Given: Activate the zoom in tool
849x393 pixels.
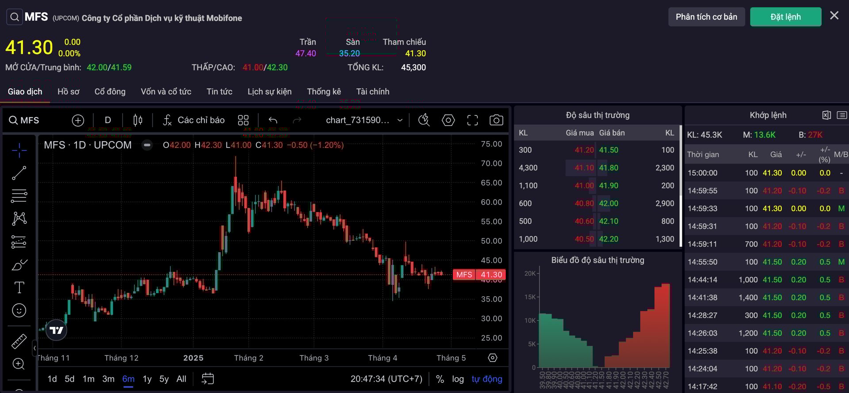Looking at the screenshot, I should point(19,364).
